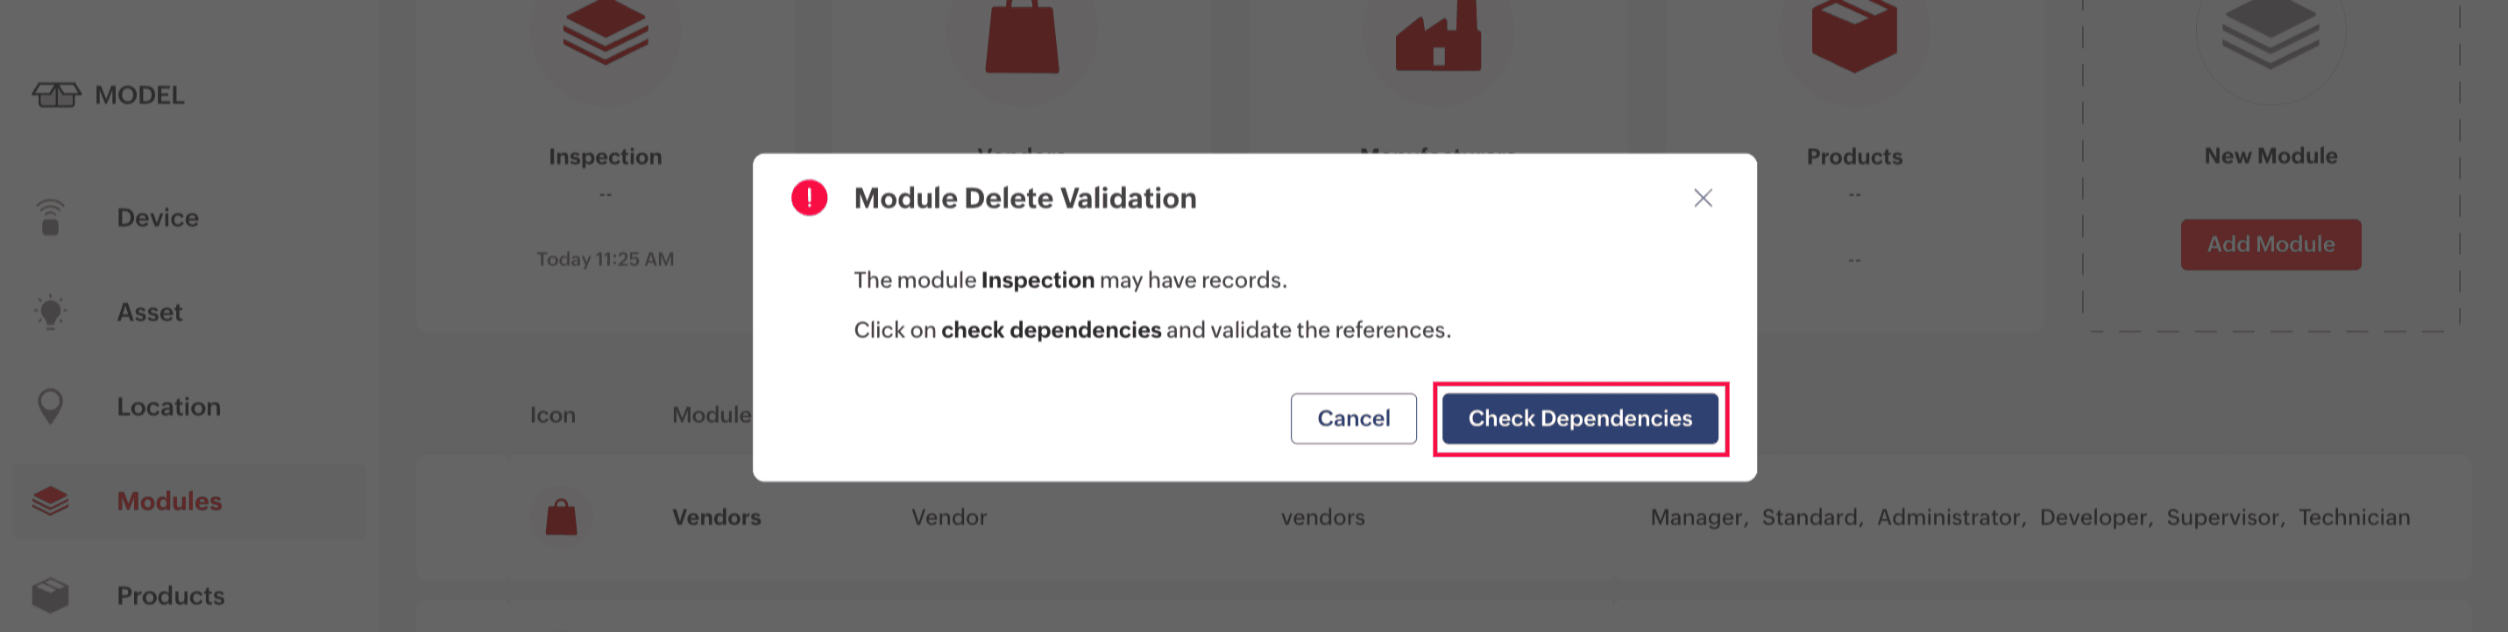The width and height of the screenshot is (2508, 632).
Task: Click the Asset lightbulb icon
Action: coord(51,312)
